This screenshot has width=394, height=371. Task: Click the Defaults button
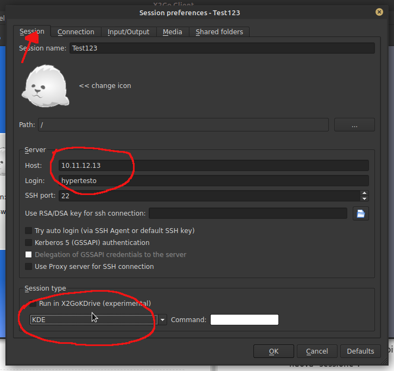[360, 351]
